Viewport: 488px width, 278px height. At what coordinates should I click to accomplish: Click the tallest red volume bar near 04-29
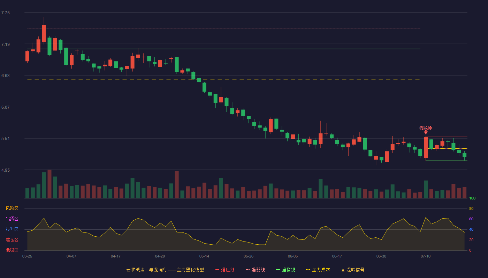[177, 185]
